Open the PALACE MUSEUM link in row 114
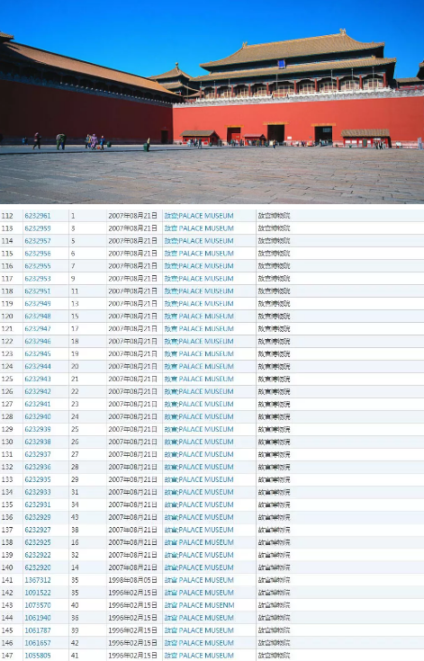This screenshot has width=424, height=661. pos(199,241)
